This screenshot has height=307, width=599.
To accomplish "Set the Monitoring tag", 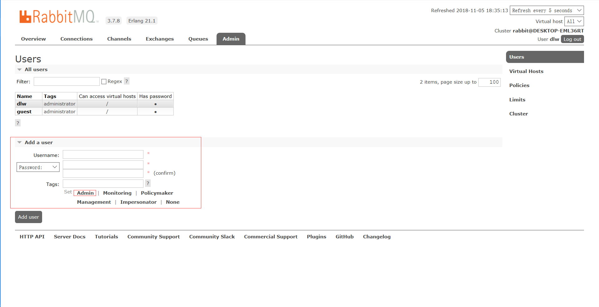I will coord(117,193).
